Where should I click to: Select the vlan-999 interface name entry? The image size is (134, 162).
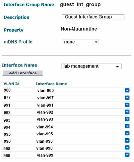tap(45, 155)
